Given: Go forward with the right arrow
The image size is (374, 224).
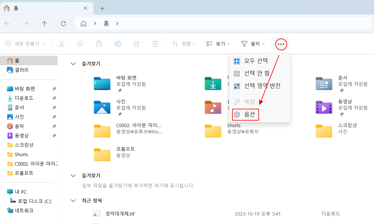Looking at the screenshot, I should pyautogui.click(x=26, y=23).
